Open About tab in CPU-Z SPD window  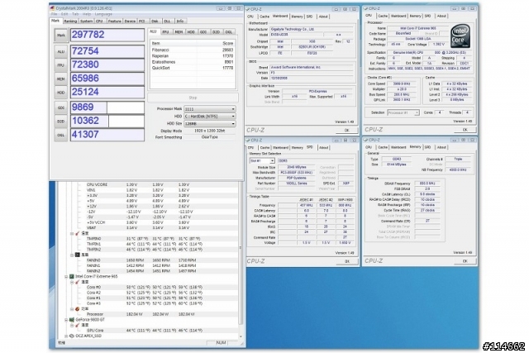tap(324, 147)
